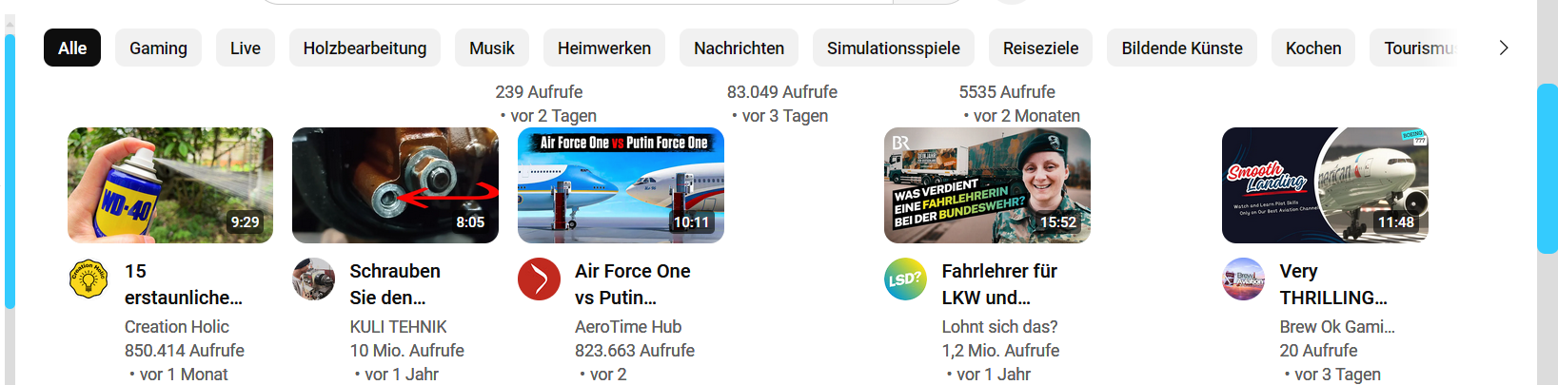Select the Simulationsspiele chip
Screen dimensions: 1558x385
(894, 48)
